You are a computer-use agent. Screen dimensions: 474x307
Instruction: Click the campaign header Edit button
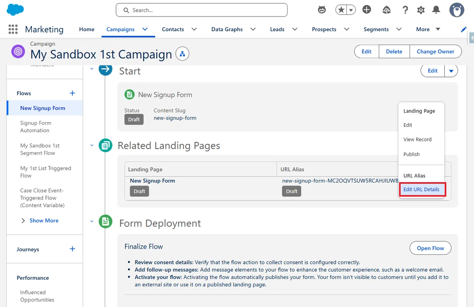(367, 51)
